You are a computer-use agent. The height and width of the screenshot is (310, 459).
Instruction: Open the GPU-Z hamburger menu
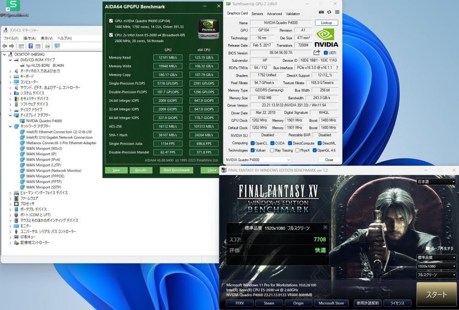click(337, 12)
